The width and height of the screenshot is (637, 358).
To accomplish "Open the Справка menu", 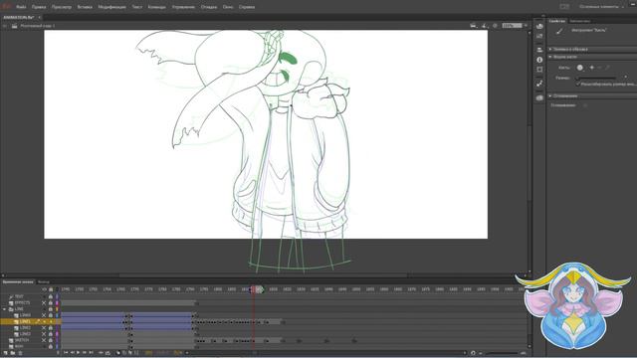I will 247,7.
